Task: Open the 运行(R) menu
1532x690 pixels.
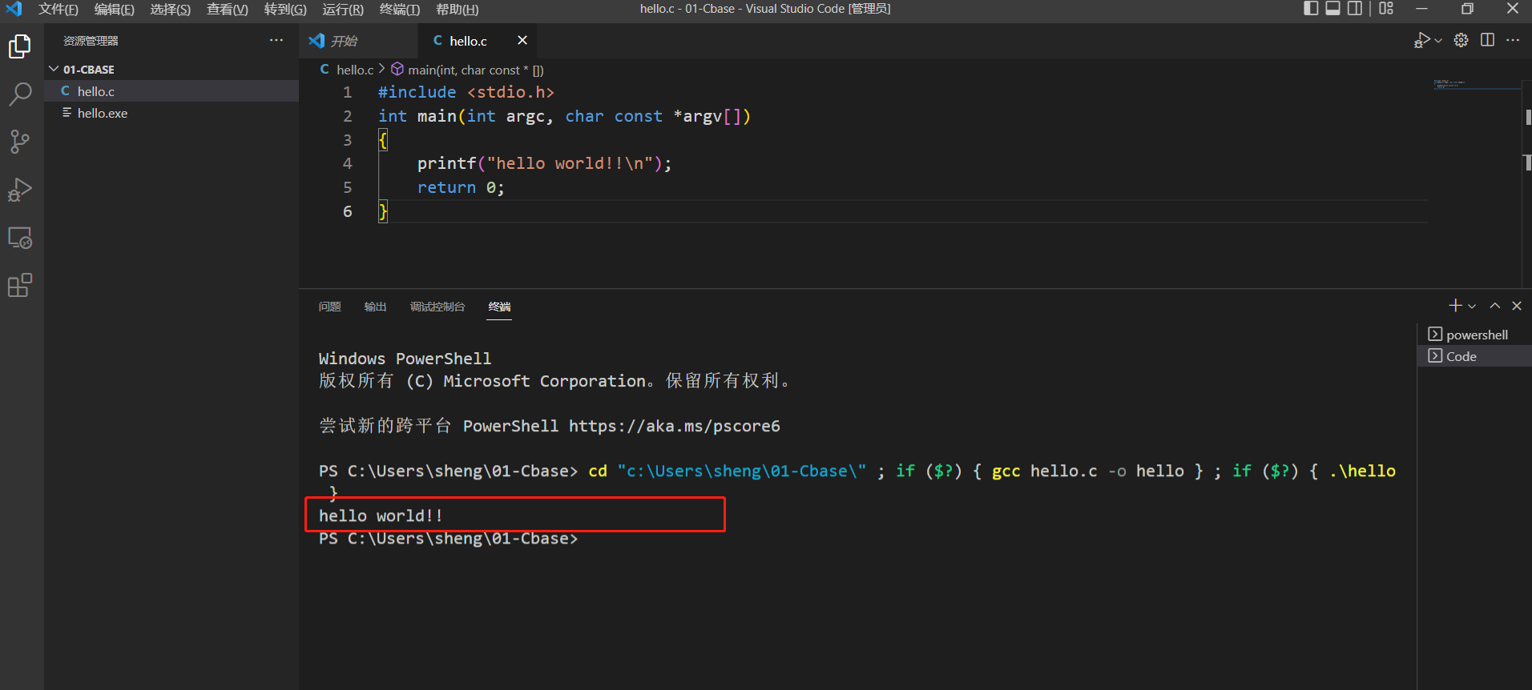Action: pos(342,9)
